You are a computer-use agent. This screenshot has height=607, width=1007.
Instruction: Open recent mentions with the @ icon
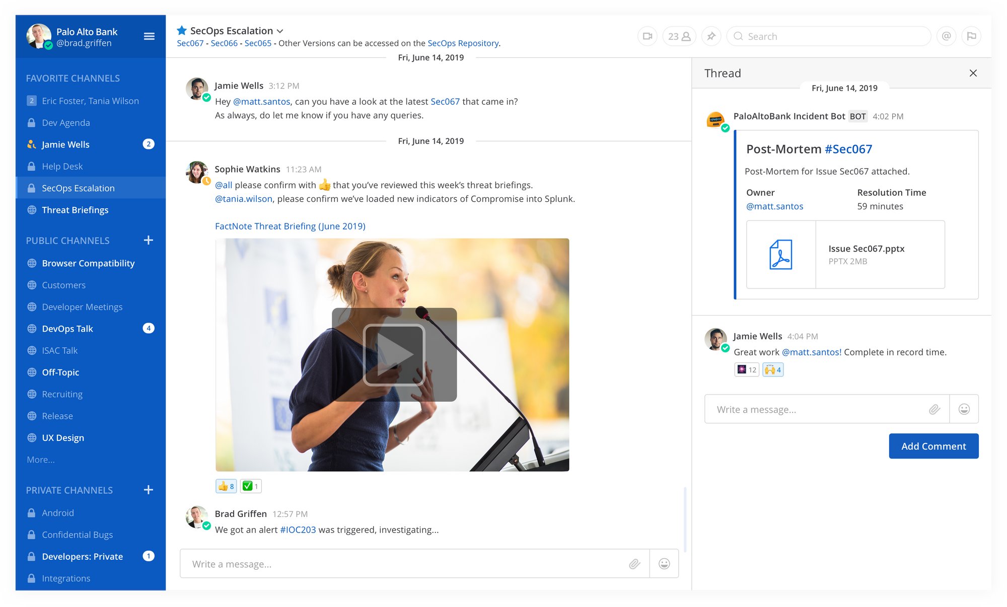tap(947, 36)
